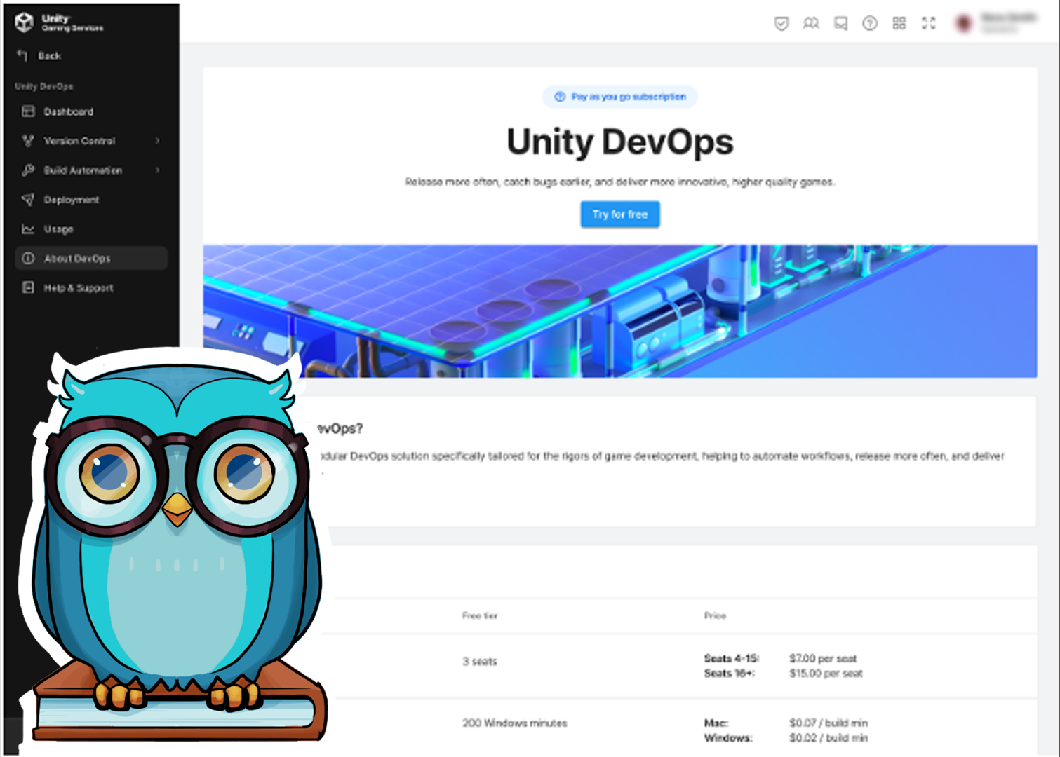Click the Unity Gaming Services logo
Viewport: 1060px width, 757px height.
click(x=59, y=22)
